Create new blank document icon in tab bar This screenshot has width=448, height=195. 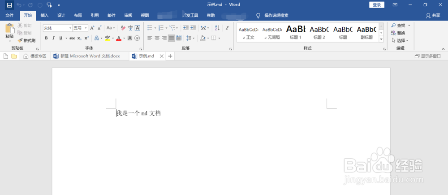tap(6, 56)
